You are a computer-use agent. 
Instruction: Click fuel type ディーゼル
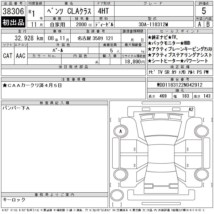coord(104,24)
